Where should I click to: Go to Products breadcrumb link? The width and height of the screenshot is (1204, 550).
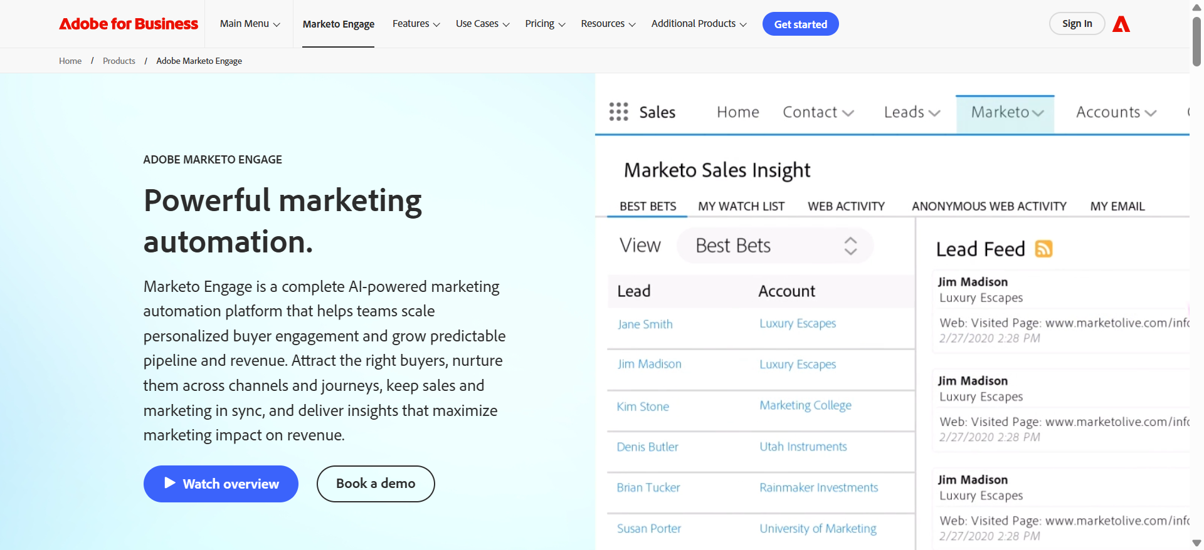click(x=119, y=61)
